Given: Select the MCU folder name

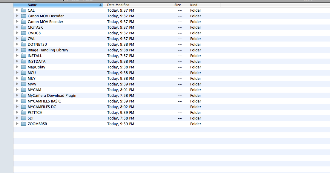Looking at the screenshot, I should [x=32, y=73].
